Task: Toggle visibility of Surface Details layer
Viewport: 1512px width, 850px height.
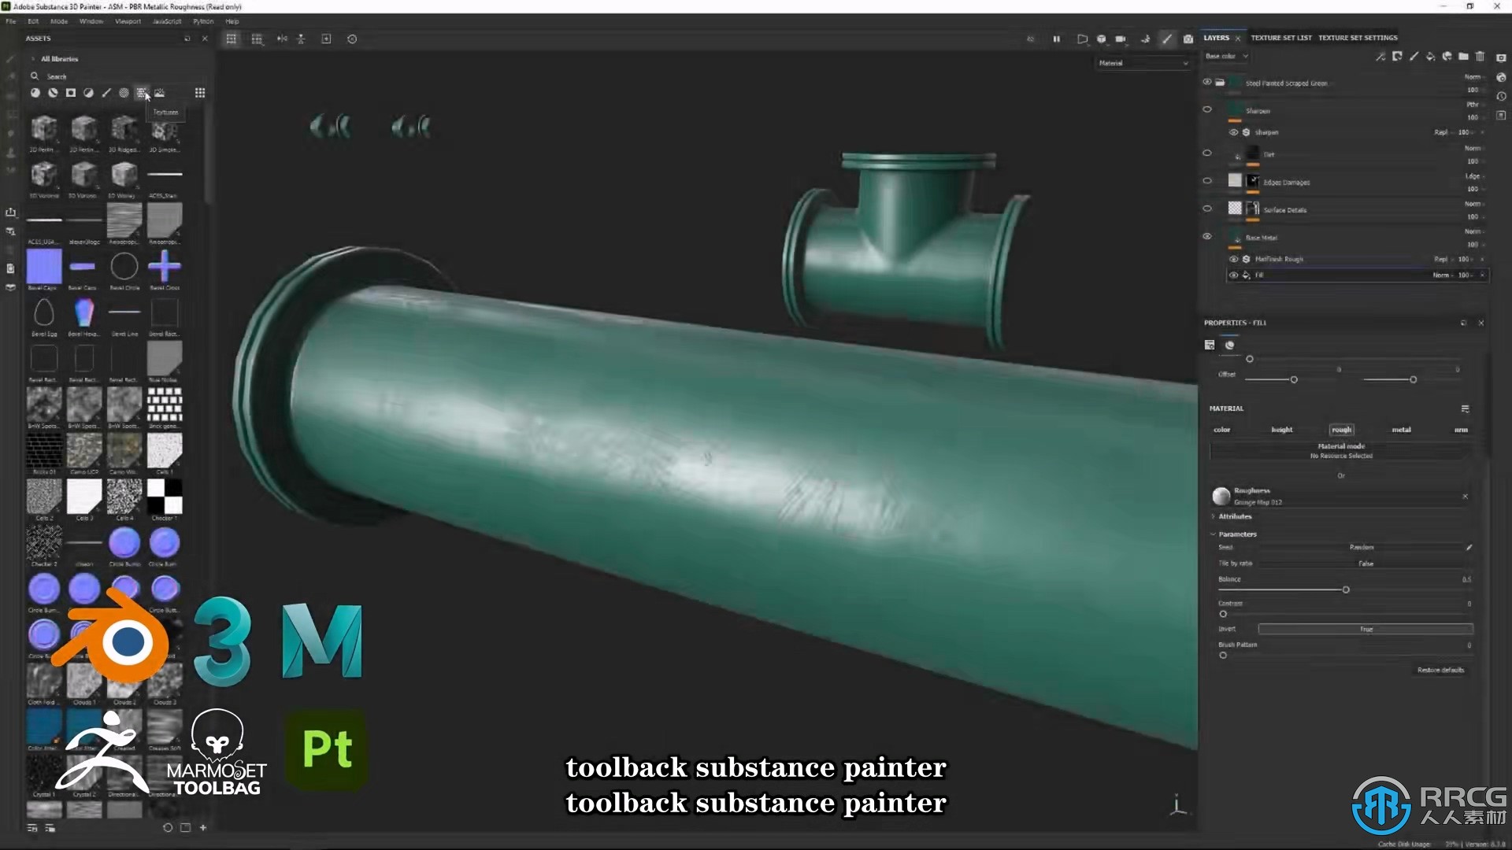Action: [1206, 209]
